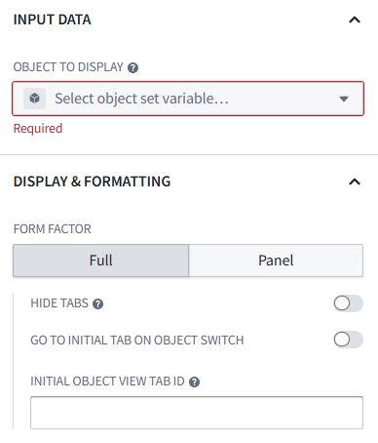Select the Full form factor option

point(100,261)
